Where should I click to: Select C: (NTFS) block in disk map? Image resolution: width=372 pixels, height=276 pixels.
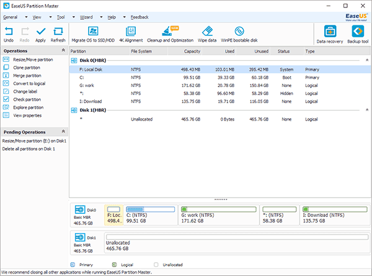151,215
